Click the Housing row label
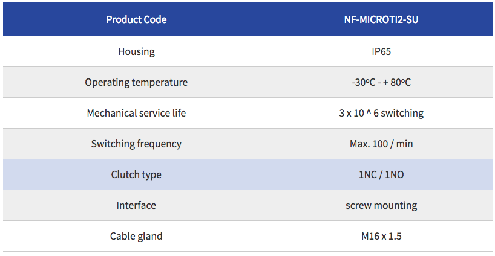The width and height of the screenshot is (495, 256). click(x=136, y=52)
